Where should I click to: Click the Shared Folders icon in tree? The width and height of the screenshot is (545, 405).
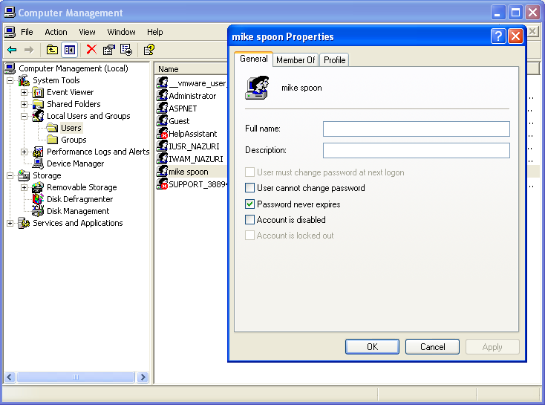(x=38, y=104)
